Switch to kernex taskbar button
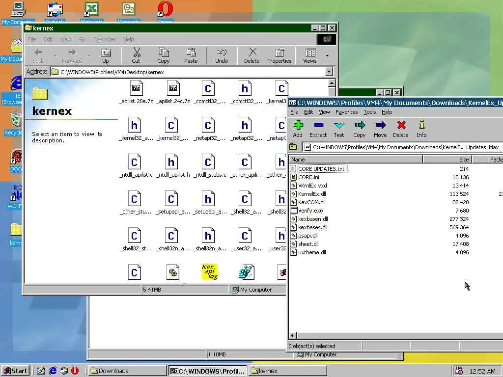Screen dimensions: 503x377 pos(288,371)
